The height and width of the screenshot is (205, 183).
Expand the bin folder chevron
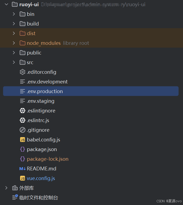click(14, 14)
